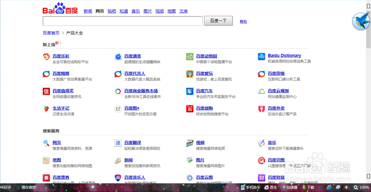Click the red 百度票务 ticket icon
This screenshot has height=192, width=371.
[x=46, y=178]
